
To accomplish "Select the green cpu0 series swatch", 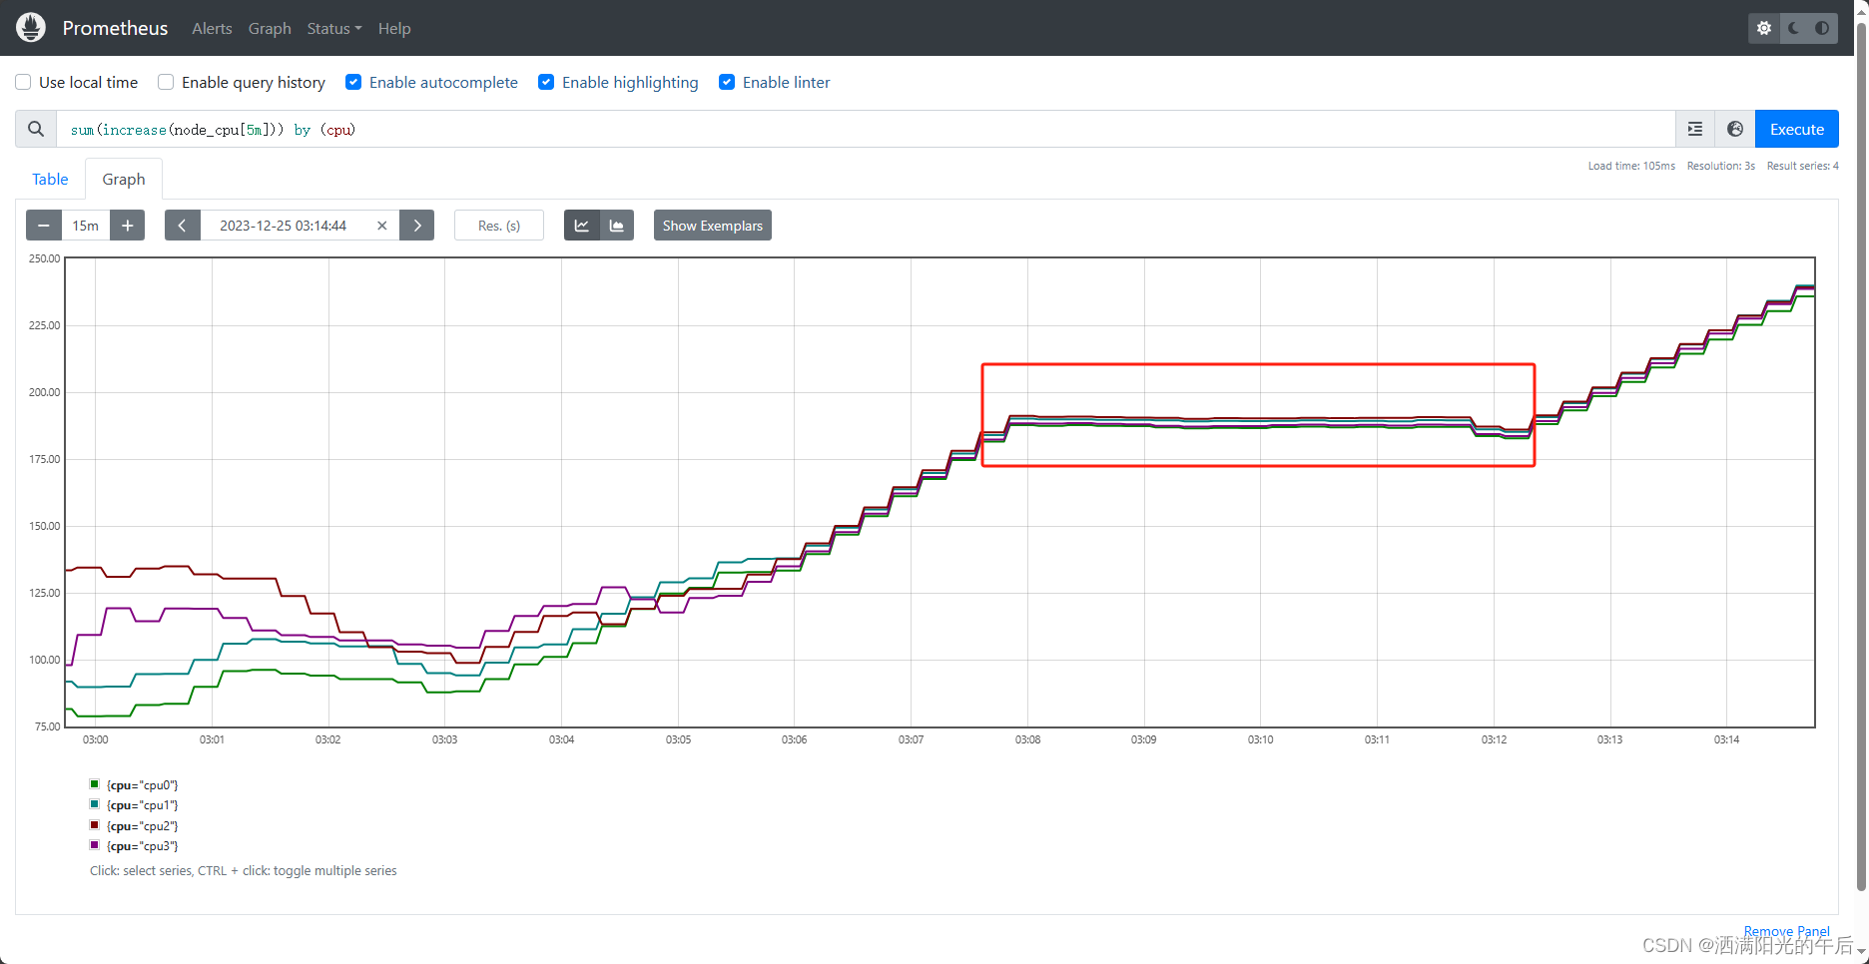I will (x=94, y=784).
